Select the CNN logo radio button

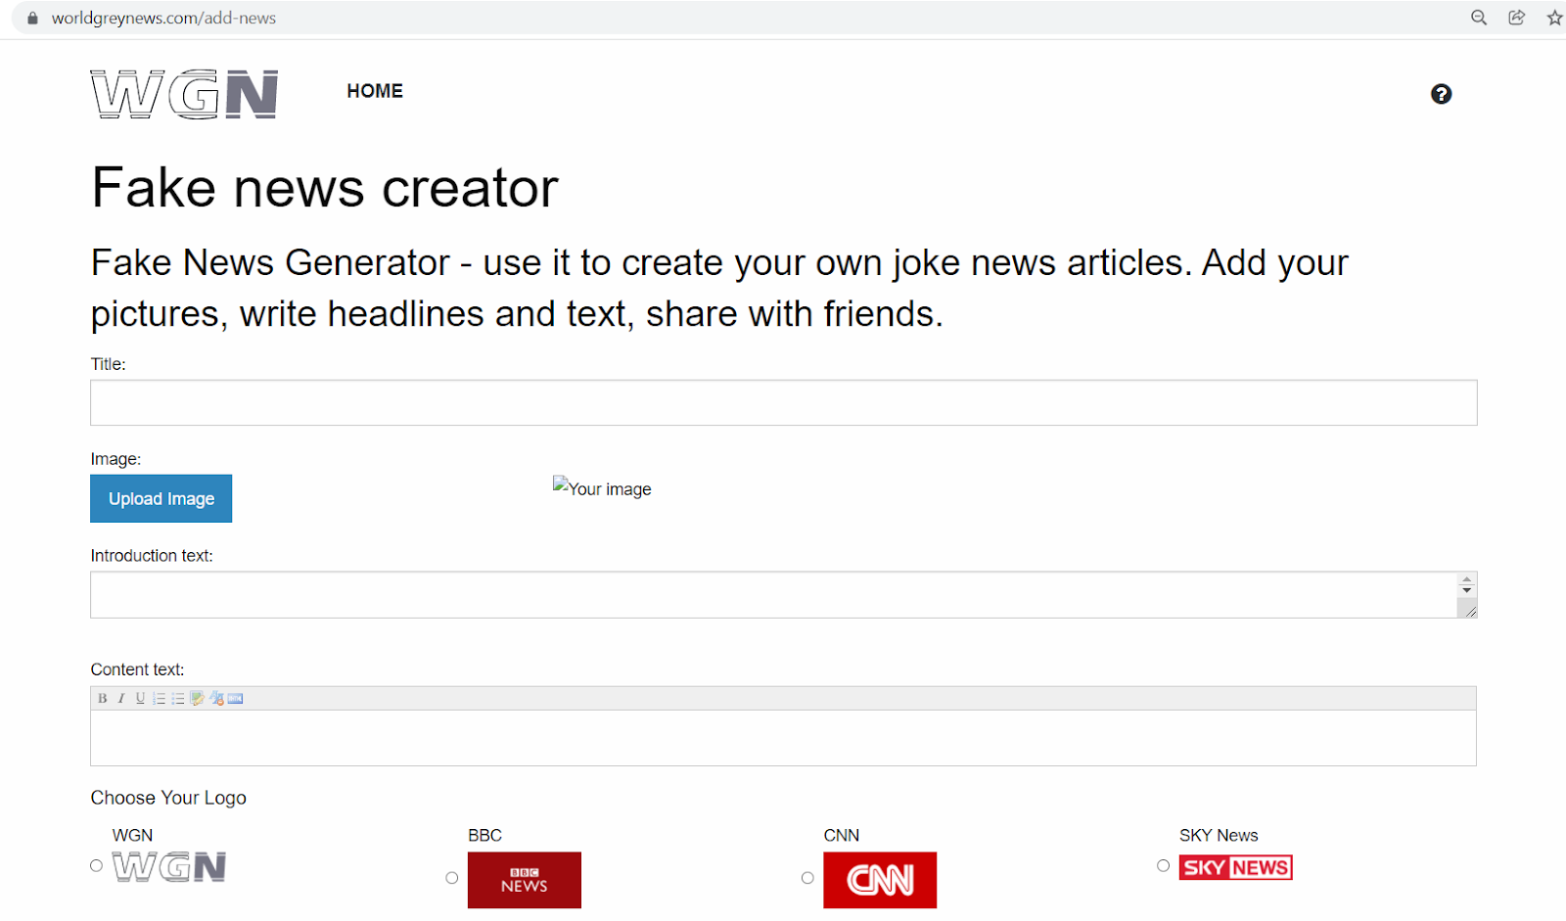[807, 878]
